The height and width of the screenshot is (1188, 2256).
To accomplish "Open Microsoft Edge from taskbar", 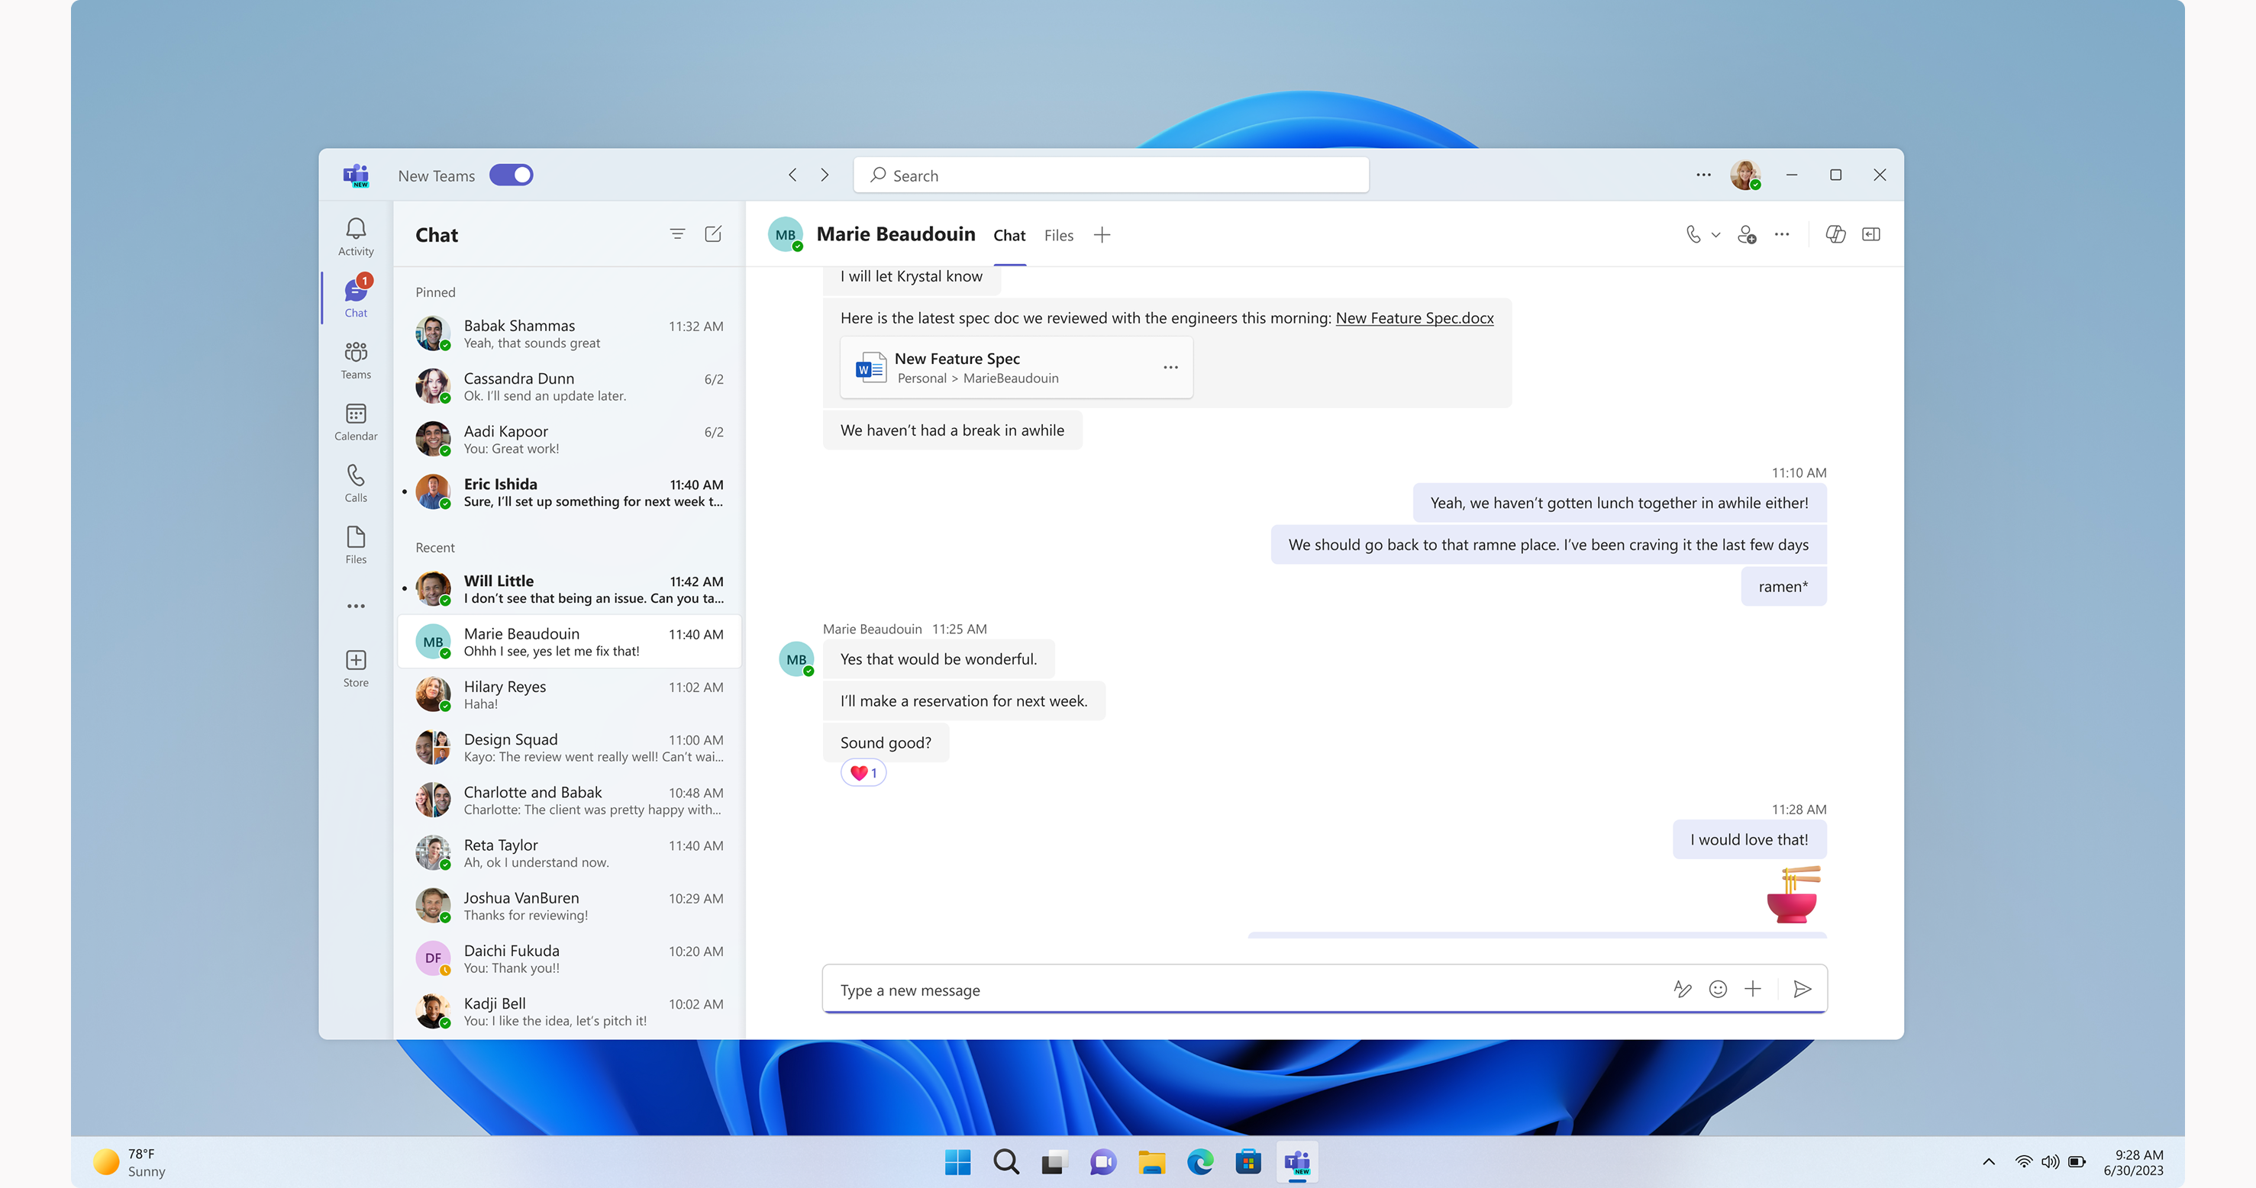I will [x=1200, y=1163].
